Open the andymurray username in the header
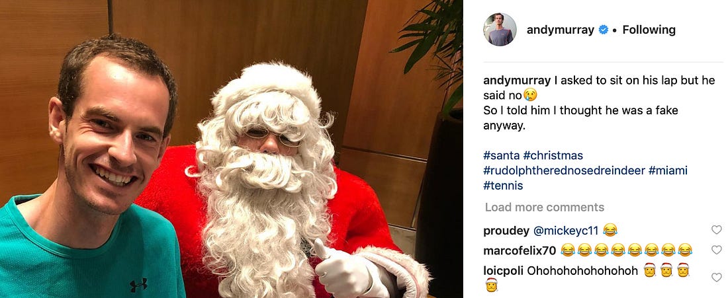Screen dimensions: 728x298 point(561,30)
